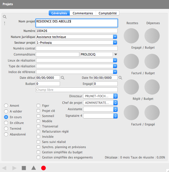169x172 pixels.
Task: Enable the Transversal option
Action: 38,126
